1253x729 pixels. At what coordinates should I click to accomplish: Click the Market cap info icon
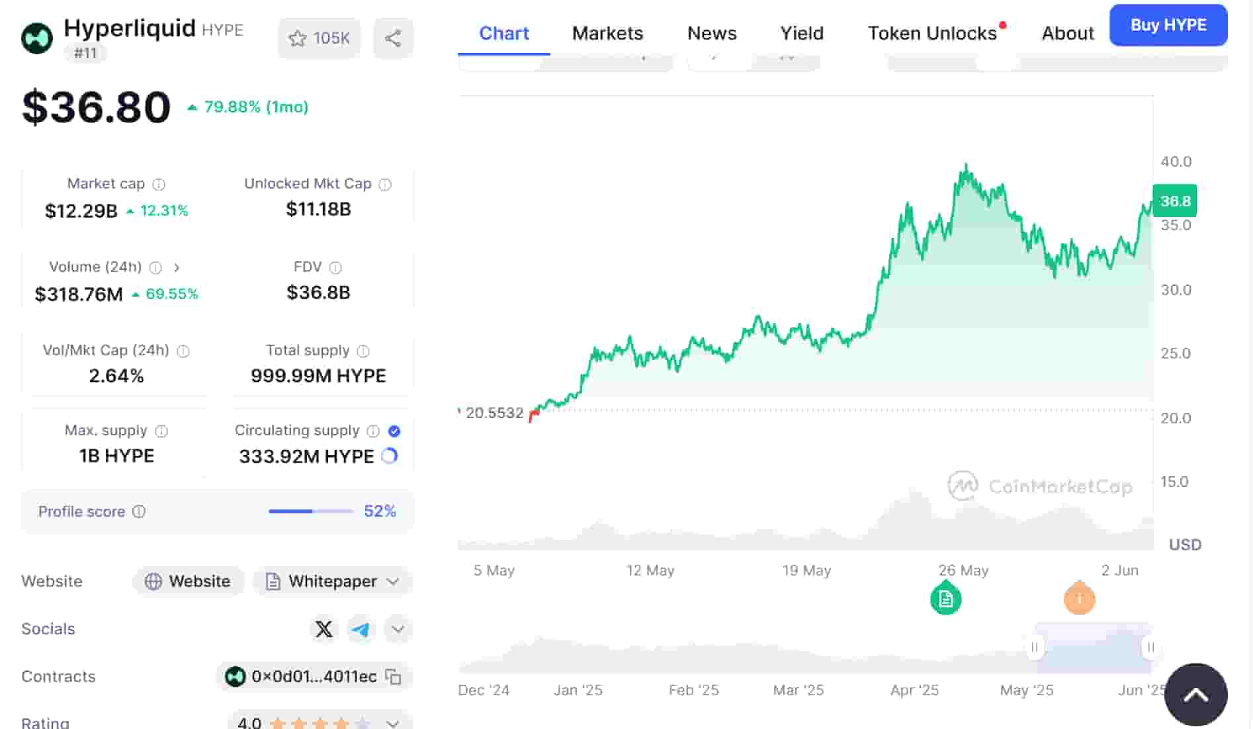159,184
